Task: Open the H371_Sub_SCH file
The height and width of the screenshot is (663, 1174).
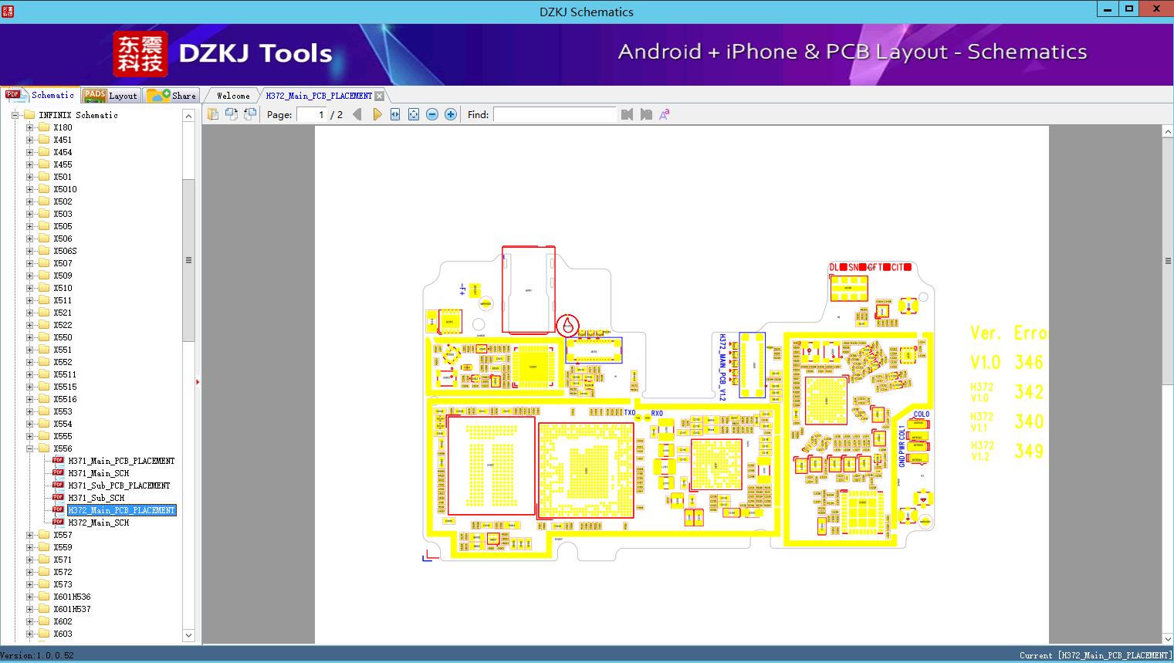Action: 96,498
